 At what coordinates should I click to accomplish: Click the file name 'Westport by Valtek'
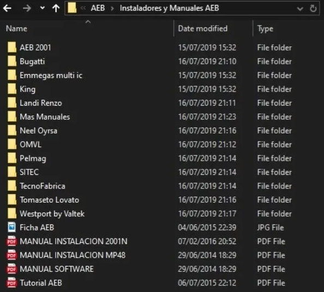pos(52,214)
